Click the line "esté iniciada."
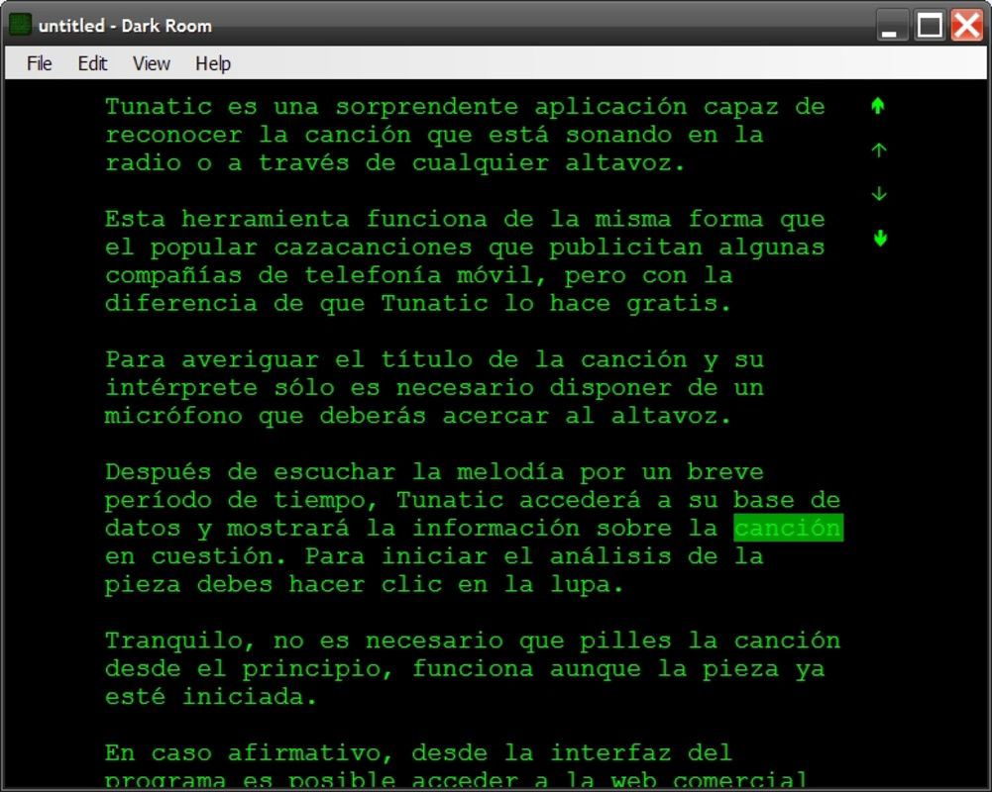The height and width of the screenshot is (792, 992). click(x=211, y=697)
